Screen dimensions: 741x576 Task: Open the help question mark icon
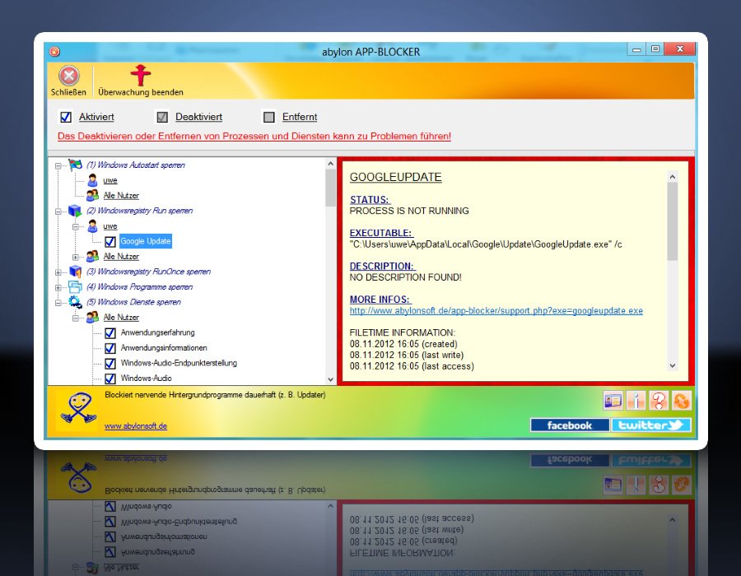point(659,401)
